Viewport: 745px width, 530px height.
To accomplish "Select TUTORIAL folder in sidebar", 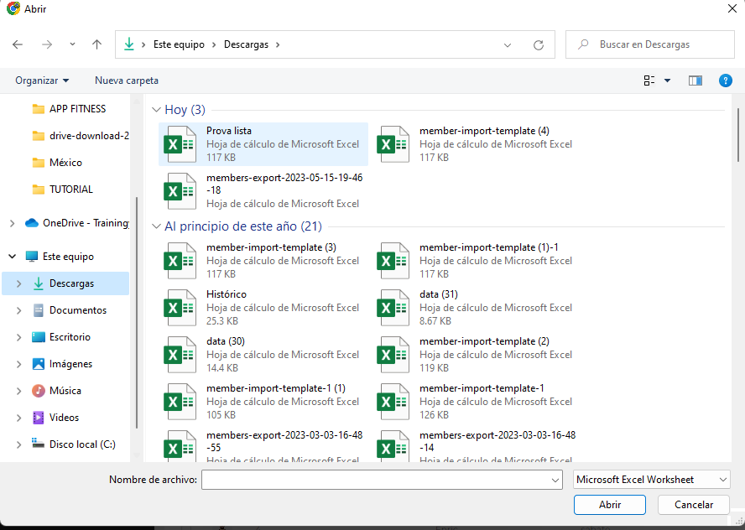I will point(62,189).
